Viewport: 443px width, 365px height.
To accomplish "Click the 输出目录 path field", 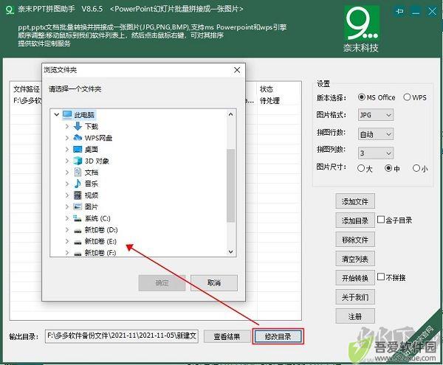I will point(122,336).
